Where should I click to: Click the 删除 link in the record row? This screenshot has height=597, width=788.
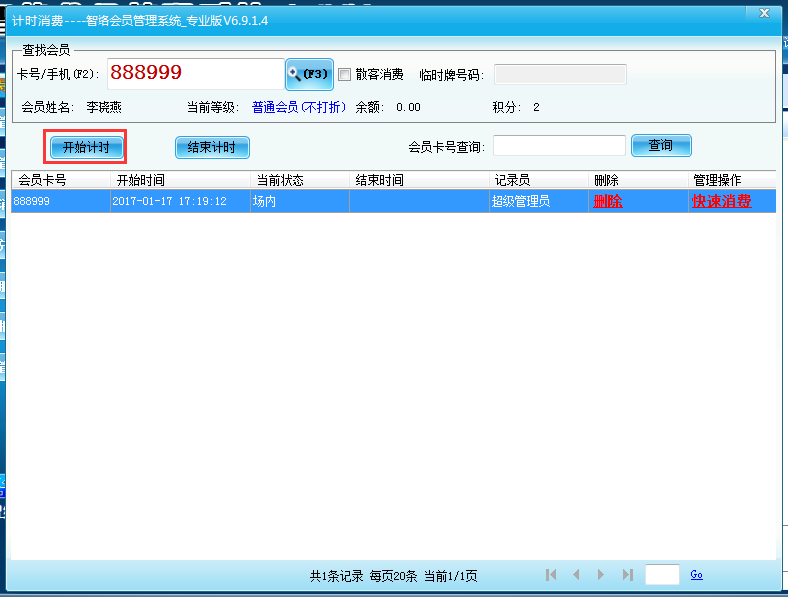[x=607, y=201]
